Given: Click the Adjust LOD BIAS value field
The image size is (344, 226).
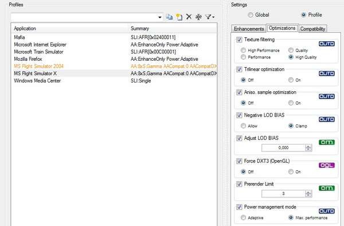Looking at the screenshot, I should (x=283, y=148).
